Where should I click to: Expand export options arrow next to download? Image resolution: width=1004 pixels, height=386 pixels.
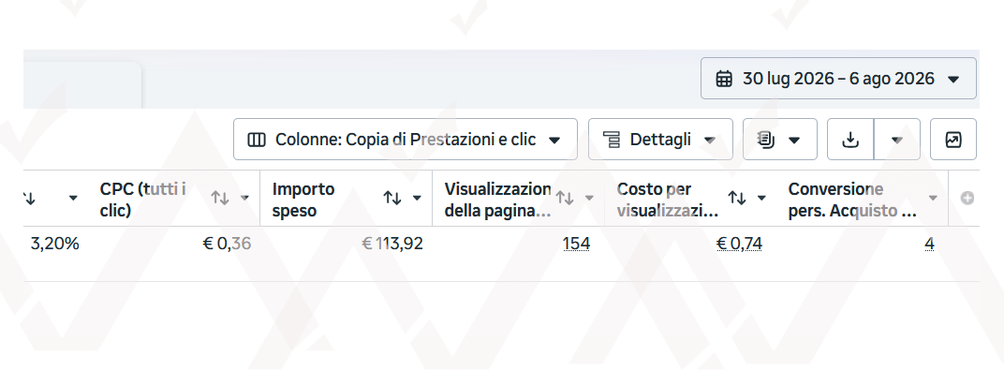[897, 139]
